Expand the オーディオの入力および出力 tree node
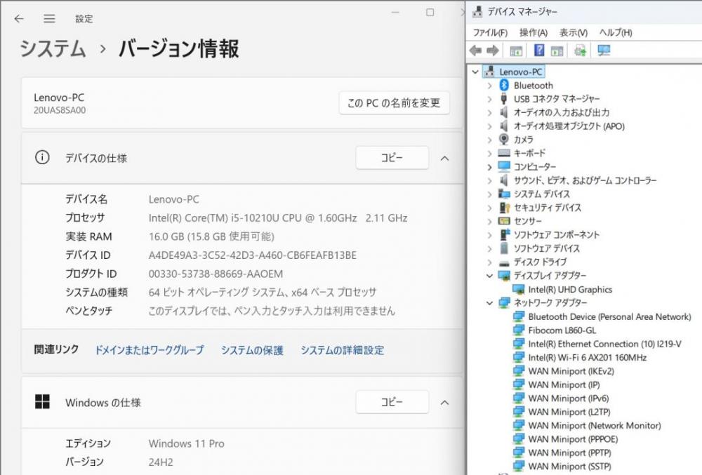This screenshot has height=475, width=702. tap(489, 112)
